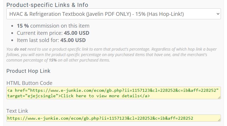Click inside the Text Link URL field

click(113, 118)
